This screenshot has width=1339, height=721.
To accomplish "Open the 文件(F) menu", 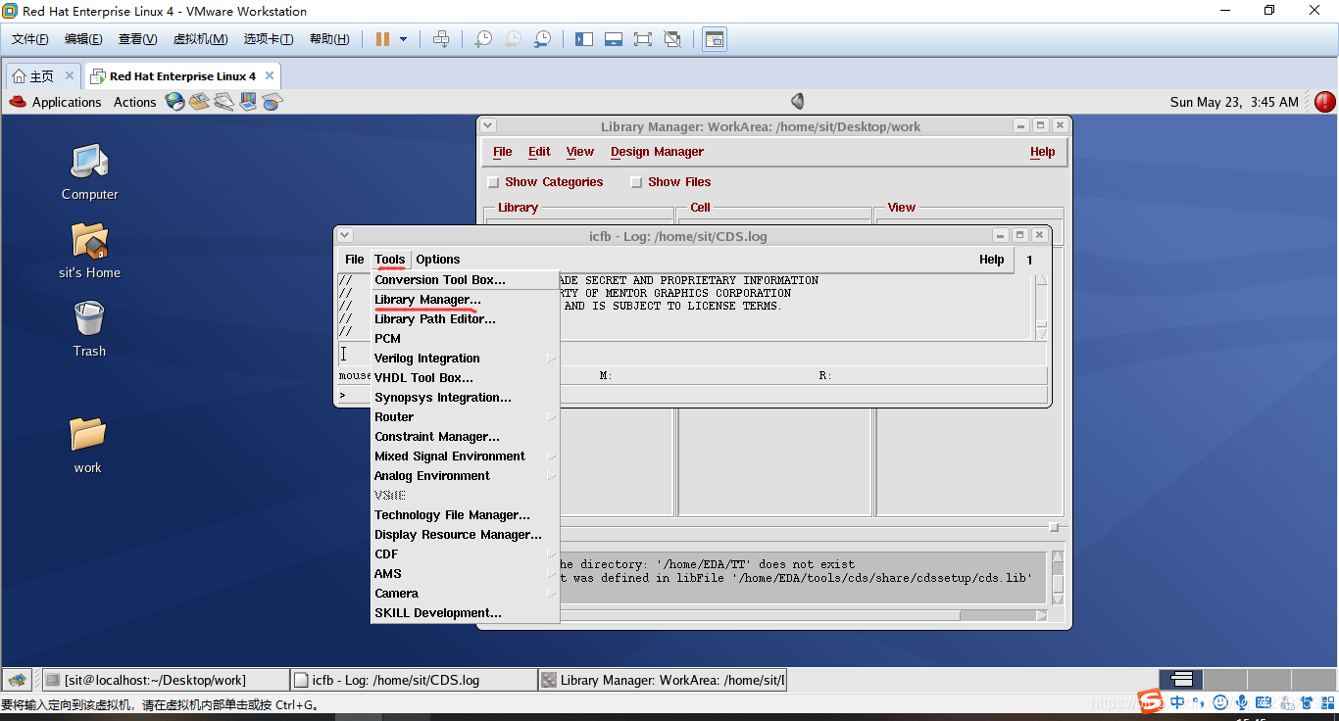I will click(30, 39).
